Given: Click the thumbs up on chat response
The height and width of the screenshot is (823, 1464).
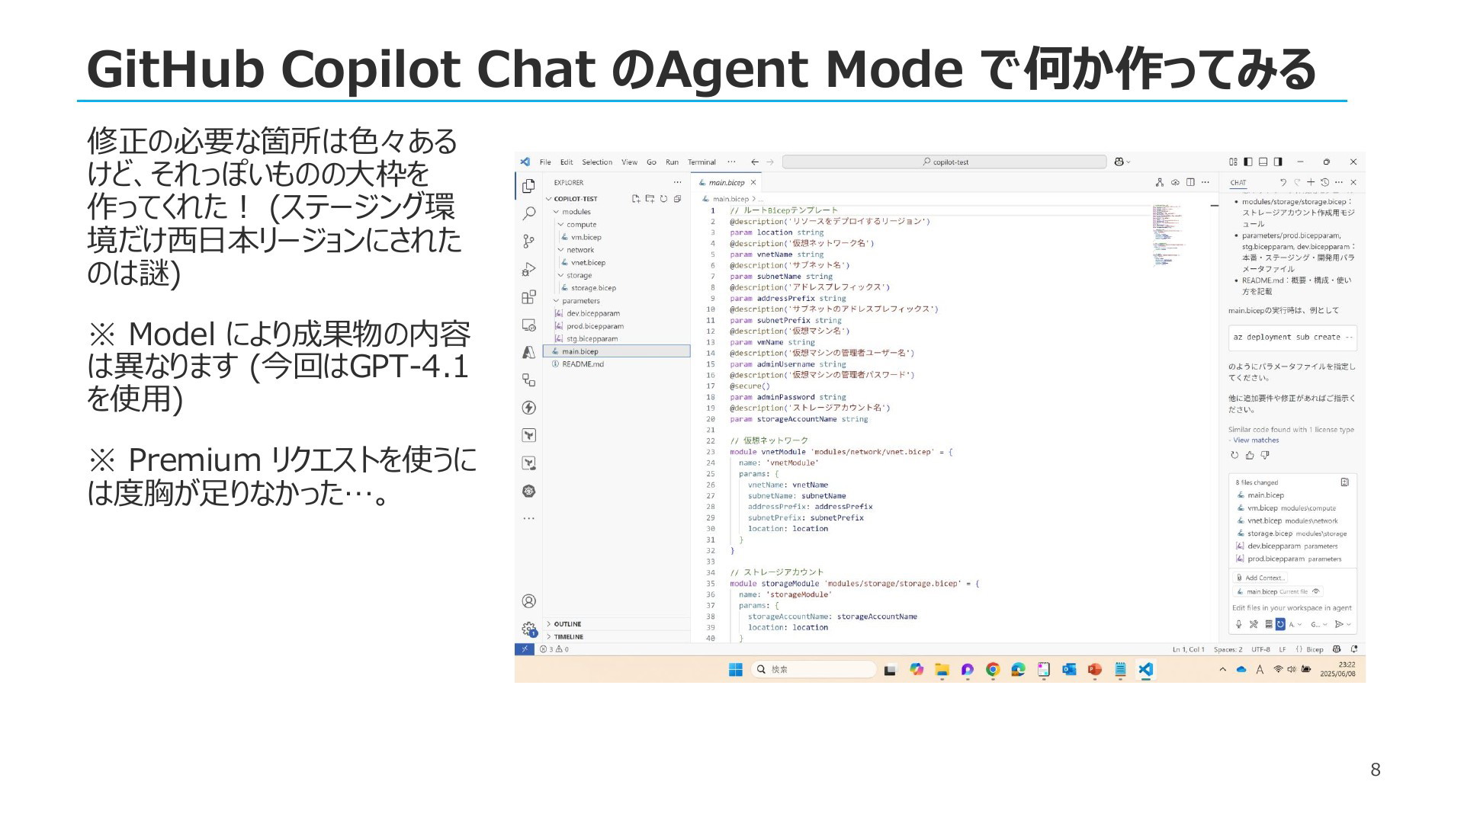Looking at the screenshot, I should 1250,455.
